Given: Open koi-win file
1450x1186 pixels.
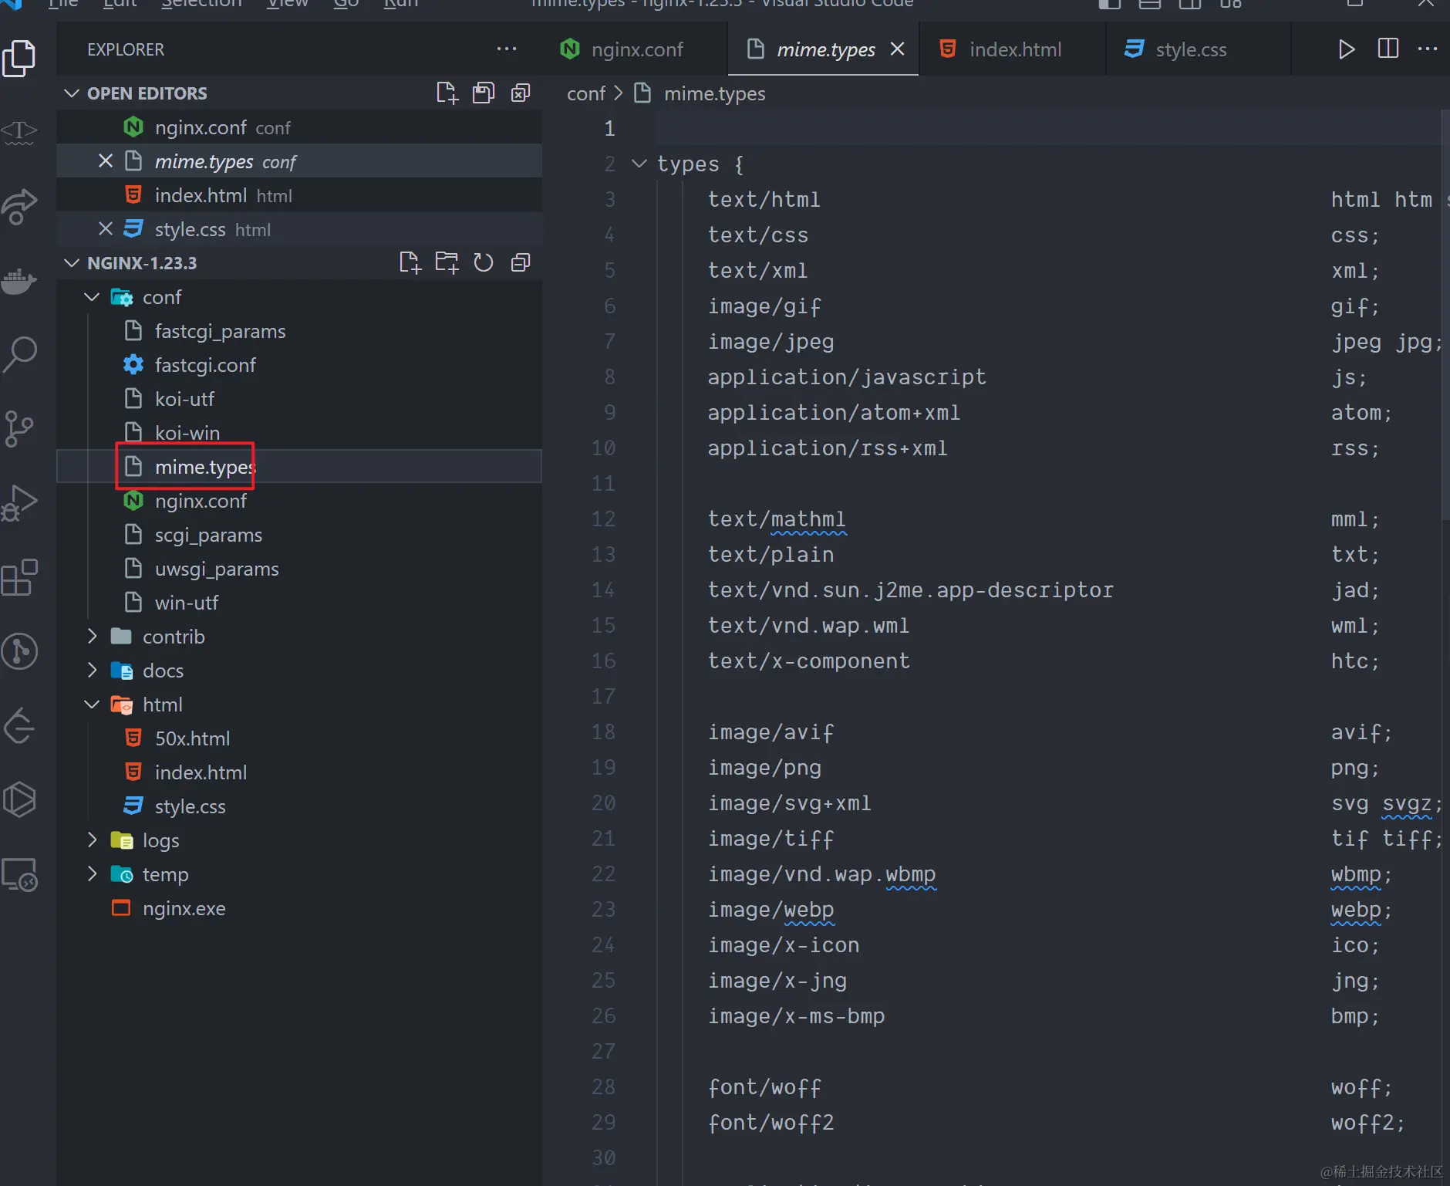Looking at the screenshot, I should [x=299, y=432].
